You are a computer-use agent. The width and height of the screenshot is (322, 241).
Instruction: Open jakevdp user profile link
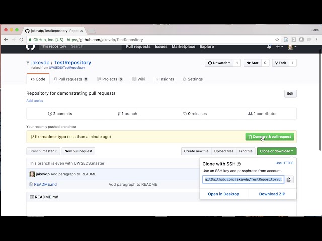pyautogui.click(x=40, y=62)
